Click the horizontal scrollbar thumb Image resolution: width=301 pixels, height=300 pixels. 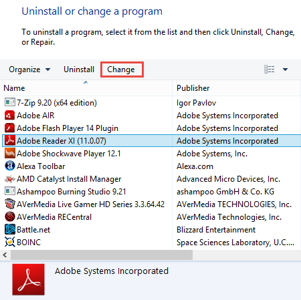pos(102,255)
